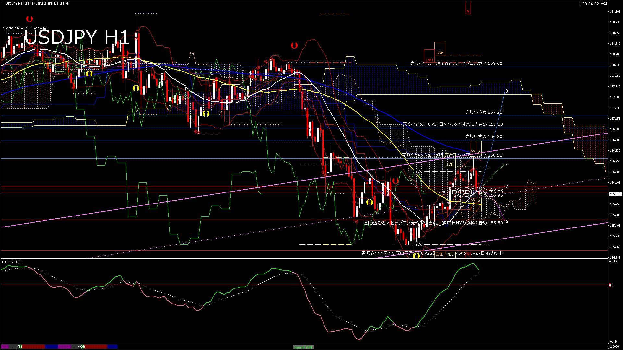The image size is (623, 350).
Task: Select the YDC level box
Action: click(x=419, y=171)
